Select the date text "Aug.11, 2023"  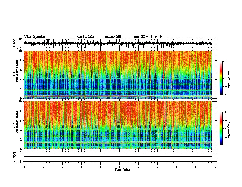[x=85, y=37]
